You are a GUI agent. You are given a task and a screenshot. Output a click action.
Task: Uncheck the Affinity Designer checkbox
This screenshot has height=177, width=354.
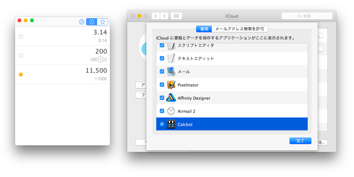pos(162,98)
